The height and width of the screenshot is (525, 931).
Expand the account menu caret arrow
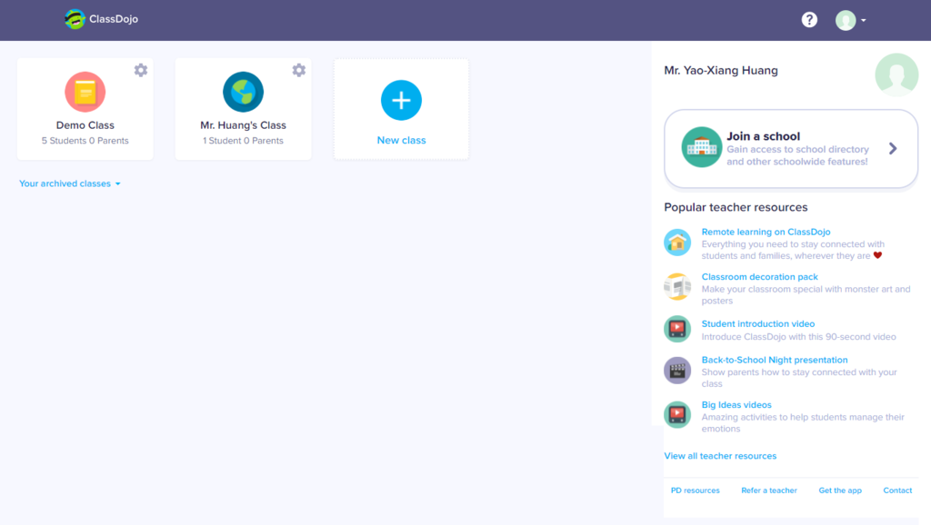[x=864, y=20]
